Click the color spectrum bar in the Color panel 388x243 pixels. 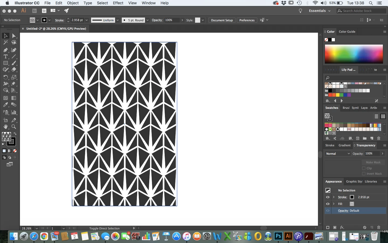click(354, 54)
